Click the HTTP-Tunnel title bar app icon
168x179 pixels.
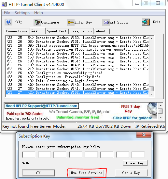(4, 5)
